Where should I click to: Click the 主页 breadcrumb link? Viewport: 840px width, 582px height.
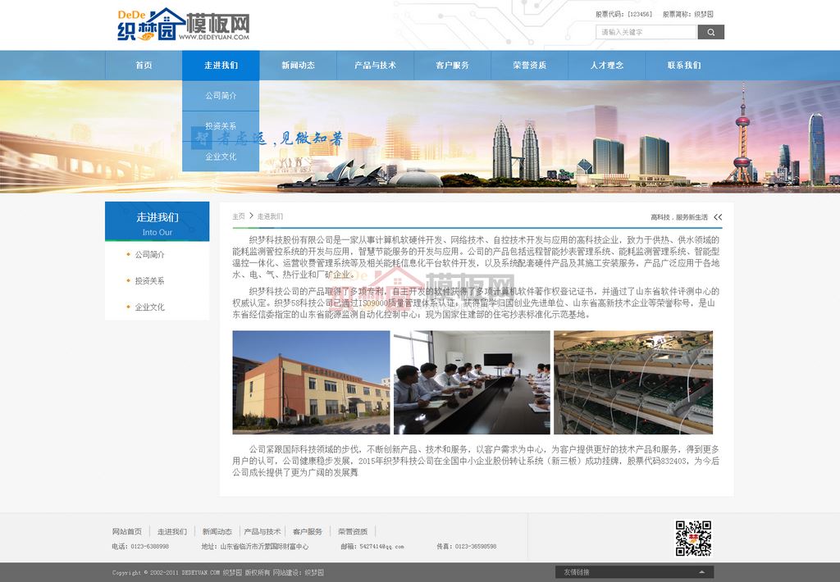(x=238, y=216)
